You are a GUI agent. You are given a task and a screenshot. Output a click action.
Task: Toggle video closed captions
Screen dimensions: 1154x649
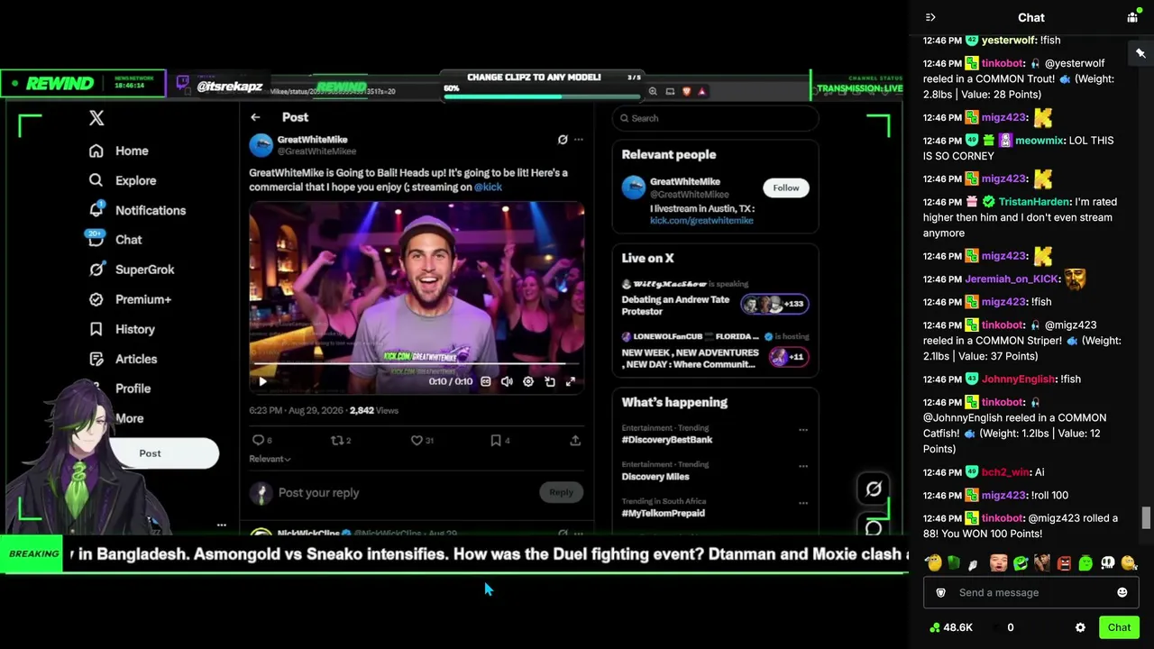click(x=486, y=381)
